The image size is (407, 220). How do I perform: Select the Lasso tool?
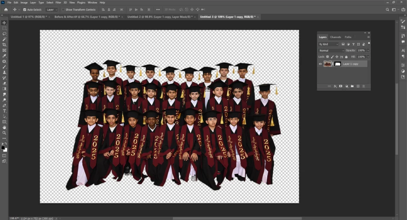[4, 34]
